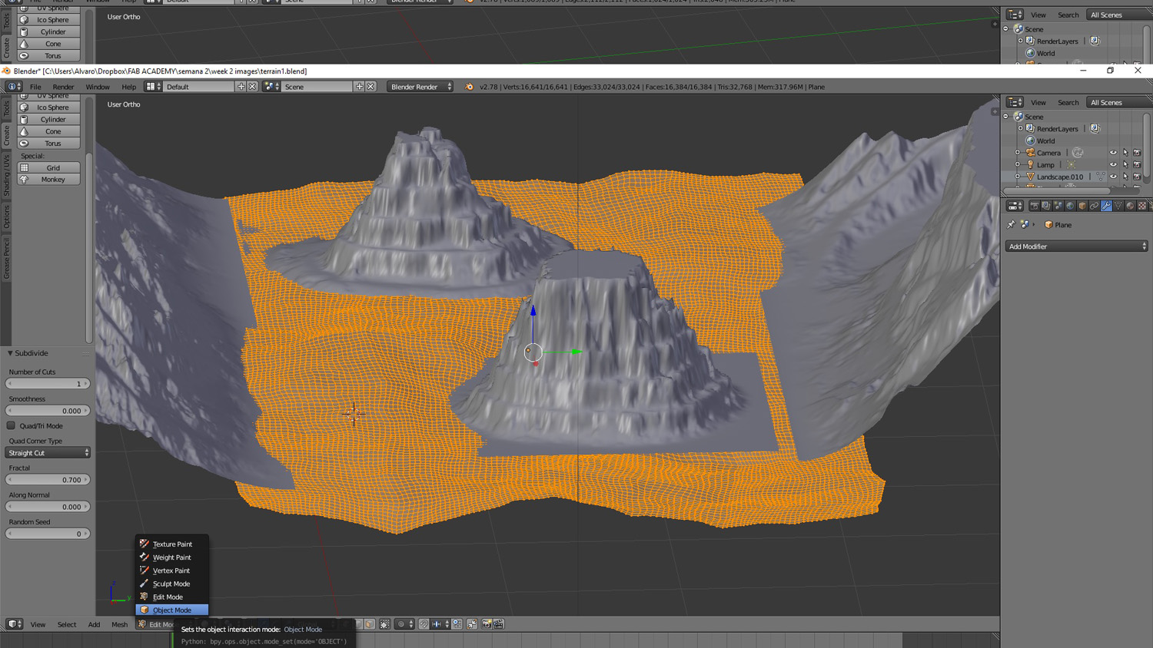This screenshot has width=1153, height=648.
Task: Open the File menu in main window
Action: (35, 87)
